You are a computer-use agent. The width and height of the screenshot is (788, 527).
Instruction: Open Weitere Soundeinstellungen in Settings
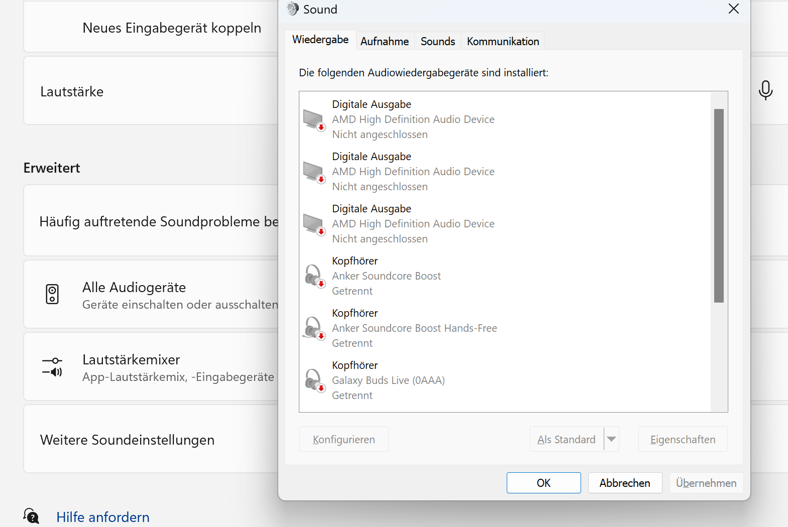[151, 439]
